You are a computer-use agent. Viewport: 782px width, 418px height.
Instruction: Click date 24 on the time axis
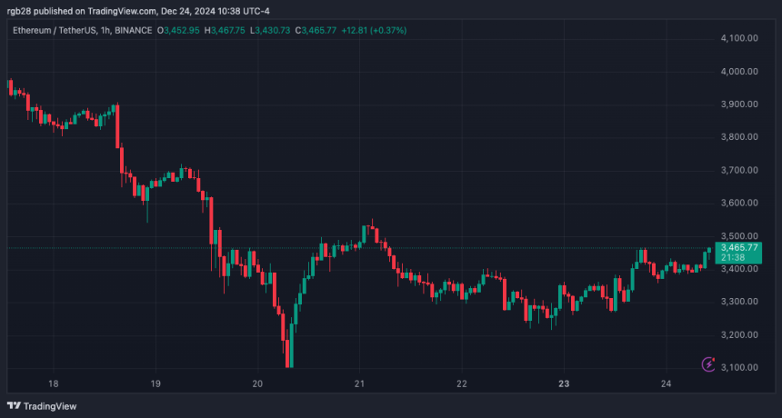667,384
